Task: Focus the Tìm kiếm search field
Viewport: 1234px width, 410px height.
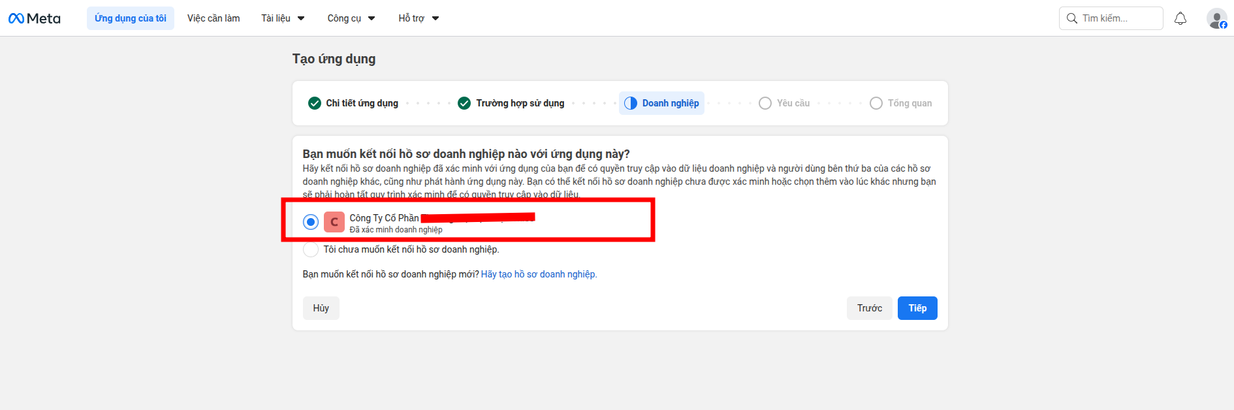Action: [x=1118, y=18]
